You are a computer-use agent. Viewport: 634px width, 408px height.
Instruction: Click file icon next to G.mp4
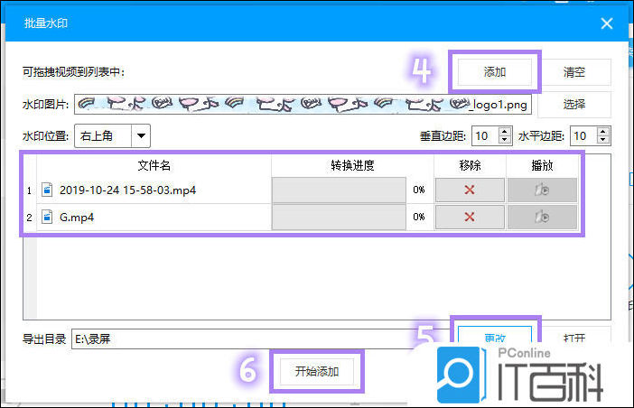tap(47, 217)
